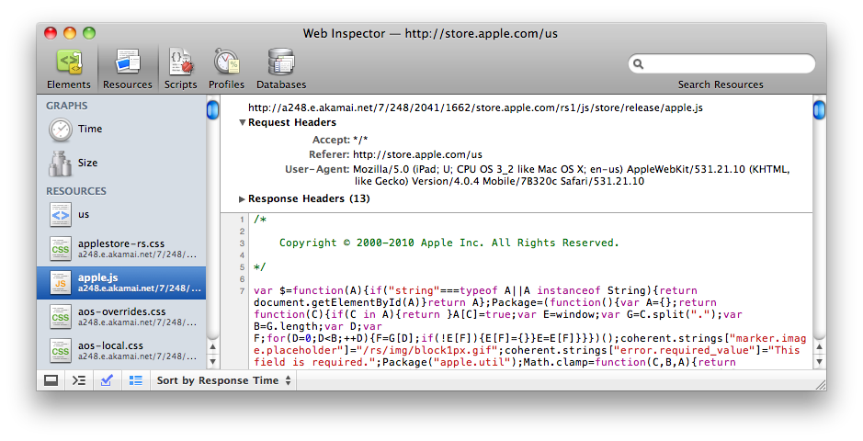The height and width of the screenshot is (441, 863).
Task: Click the window resize grip corner
Action: [x=820, y=384]
